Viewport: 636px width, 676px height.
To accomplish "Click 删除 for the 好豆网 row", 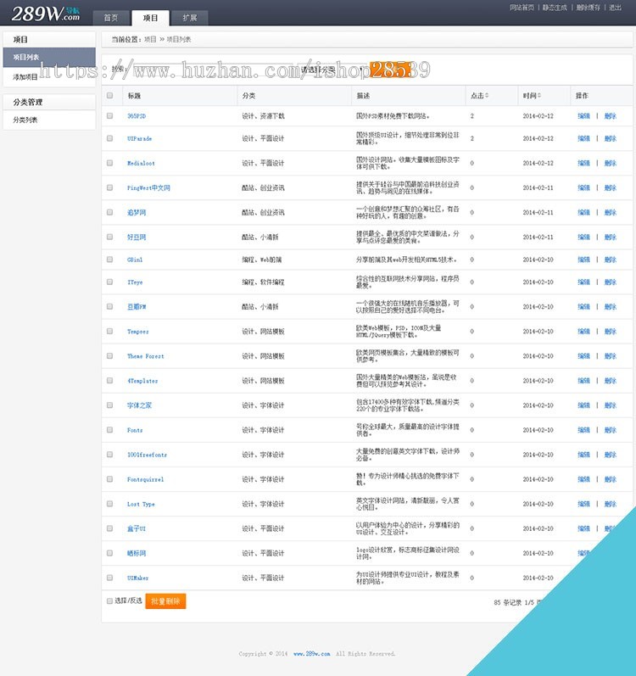I will pyautogui.click(x=611, y=237).
